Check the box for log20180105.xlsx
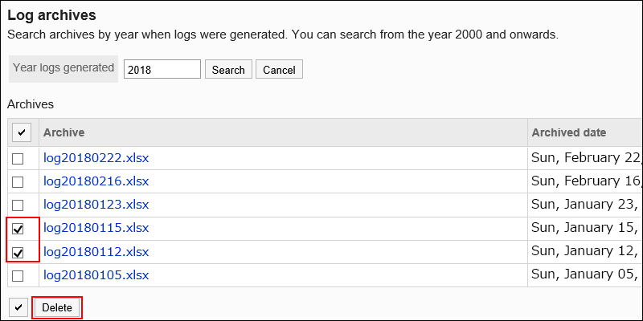This screenshot has width=643, height=321. click(18, 276)
